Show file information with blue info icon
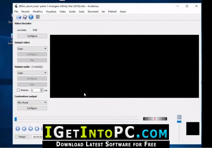 (x=31, y=17)
